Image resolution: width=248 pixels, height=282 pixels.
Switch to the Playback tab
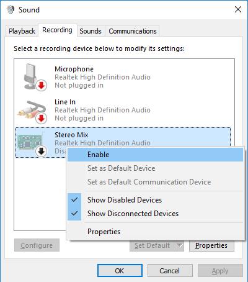coord(22,31)
